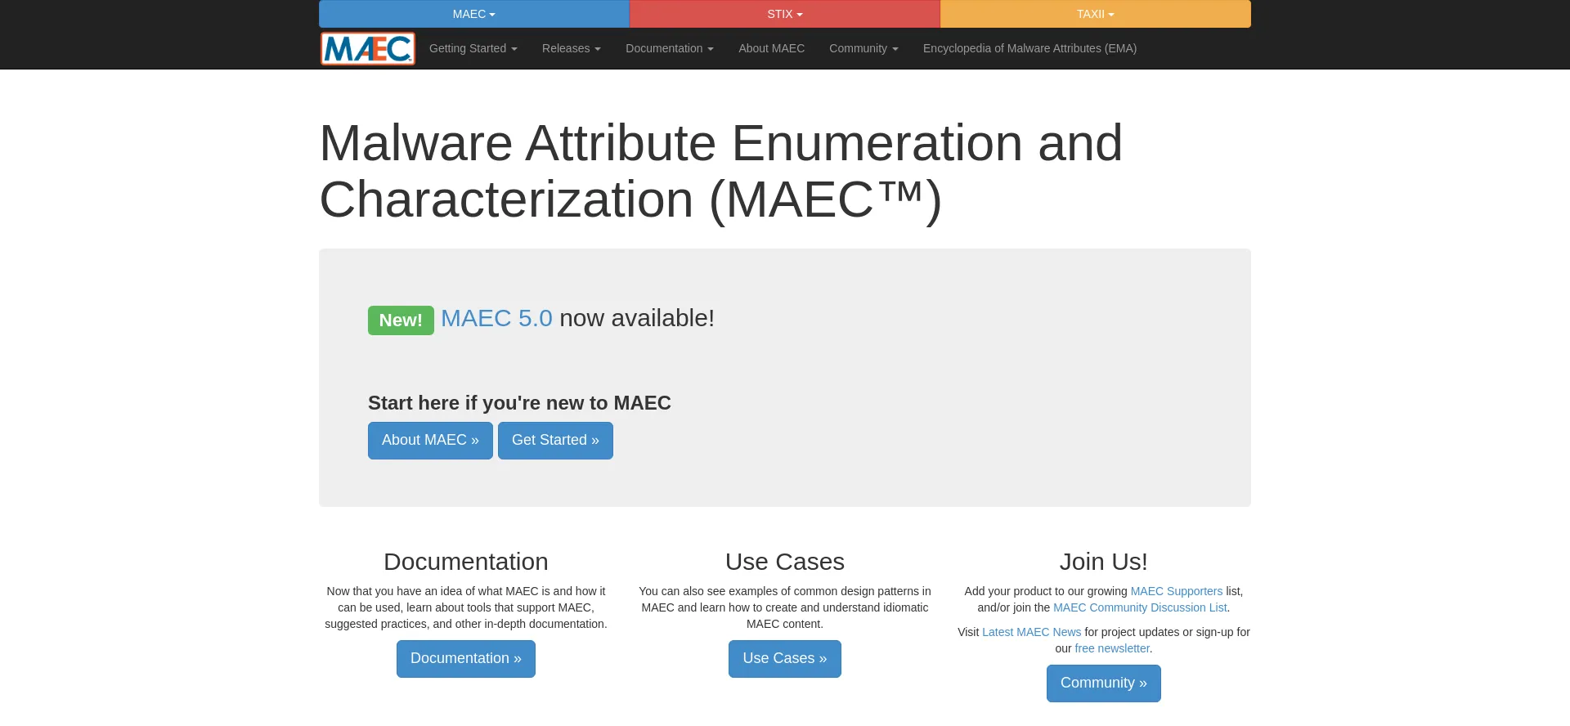
Task: Follow the free newsletter link
Action: click(1112, 648)
